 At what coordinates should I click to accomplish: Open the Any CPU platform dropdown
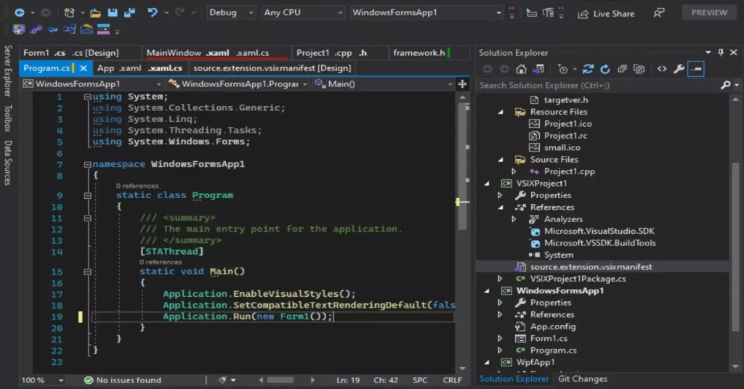pyautogui.click(x=303, y=13)
